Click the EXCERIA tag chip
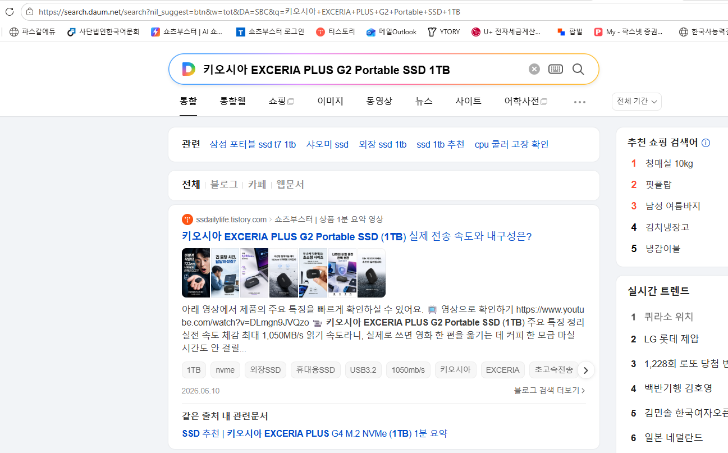This screenshot has height=453, width=728. [x=503, y=370]
